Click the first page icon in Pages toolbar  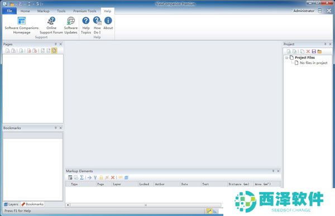pyautogui.click(x=8, y=51)
